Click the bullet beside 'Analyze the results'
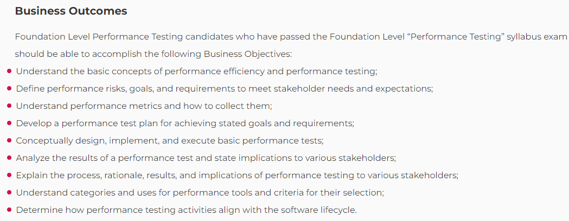Screen dimensions: 569x221 [9, 158]
